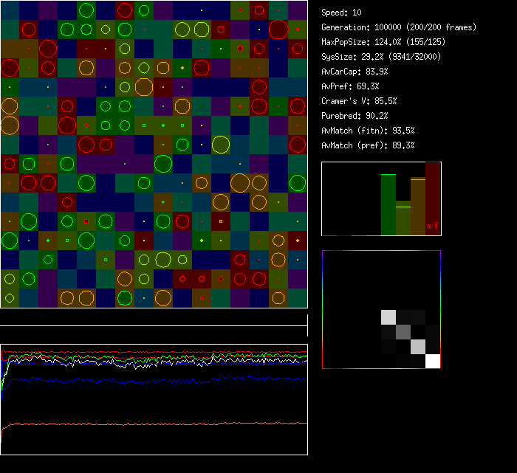Click the top-left teal cell of the grid
Viewport: 517px width, 473px height.
click(10, 10)
